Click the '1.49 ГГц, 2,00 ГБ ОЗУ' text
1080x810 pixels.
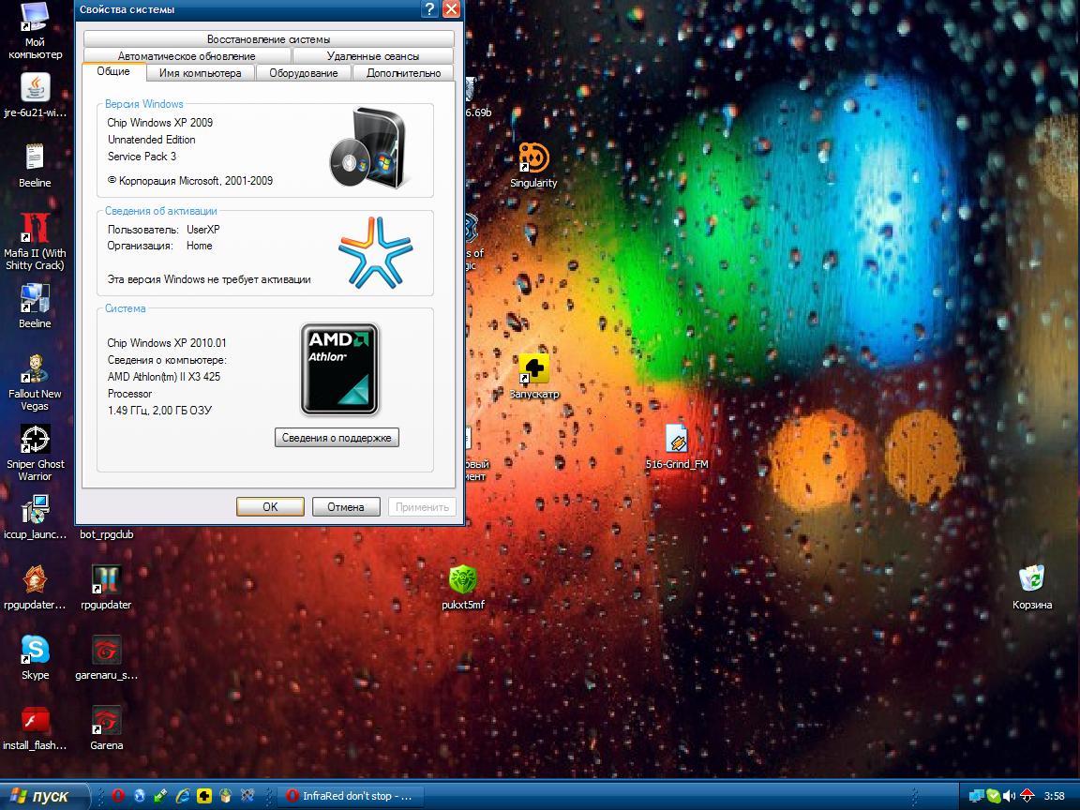coord(159,410)
